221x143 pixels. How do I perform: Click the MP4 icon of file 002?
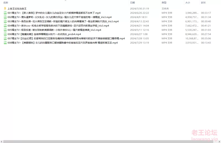coord(5,17)
